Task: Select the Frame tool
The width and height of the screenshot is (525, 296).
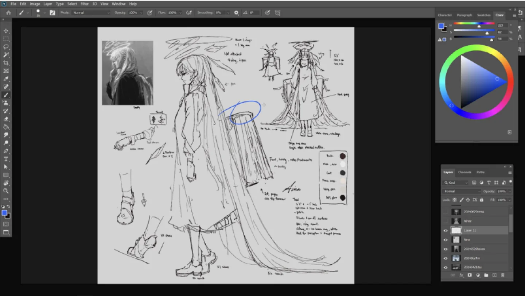Action: click(6, 71)
